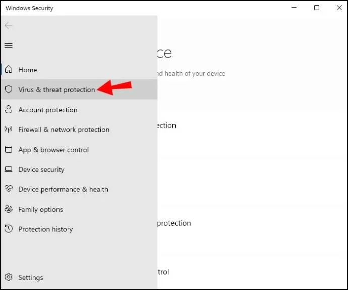Open Account protection page
This screenshot has height=290, width=348.
click(48, 110)
